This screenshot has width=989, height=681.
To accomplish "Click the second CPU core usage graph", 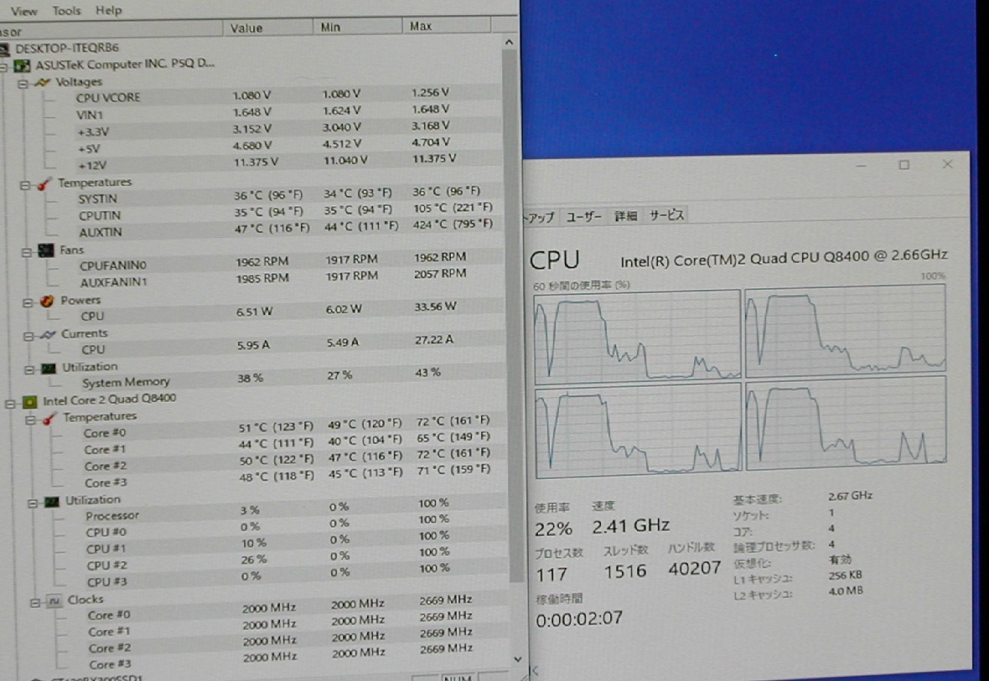I will [845, 331].
